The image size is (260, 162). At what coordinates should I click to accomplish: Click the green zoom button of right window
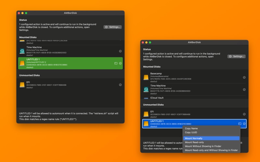(x=150, y=42)
